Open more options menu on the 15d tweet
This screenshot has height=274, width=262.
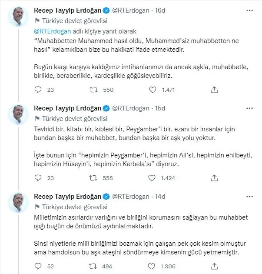(249, 108)
